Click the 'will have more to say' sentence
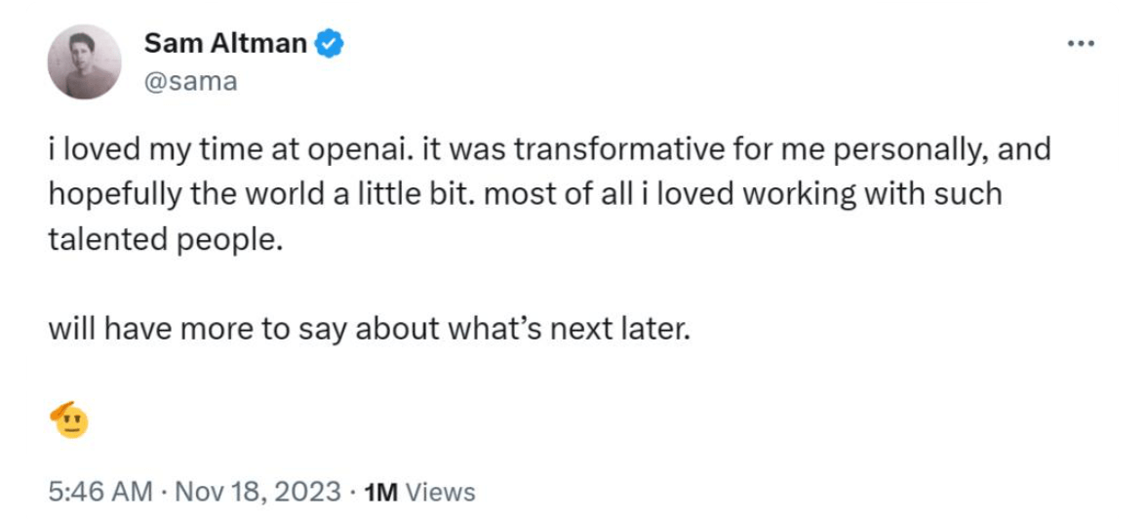Viewport: 1147px width, 519px height. click(370, 330)
